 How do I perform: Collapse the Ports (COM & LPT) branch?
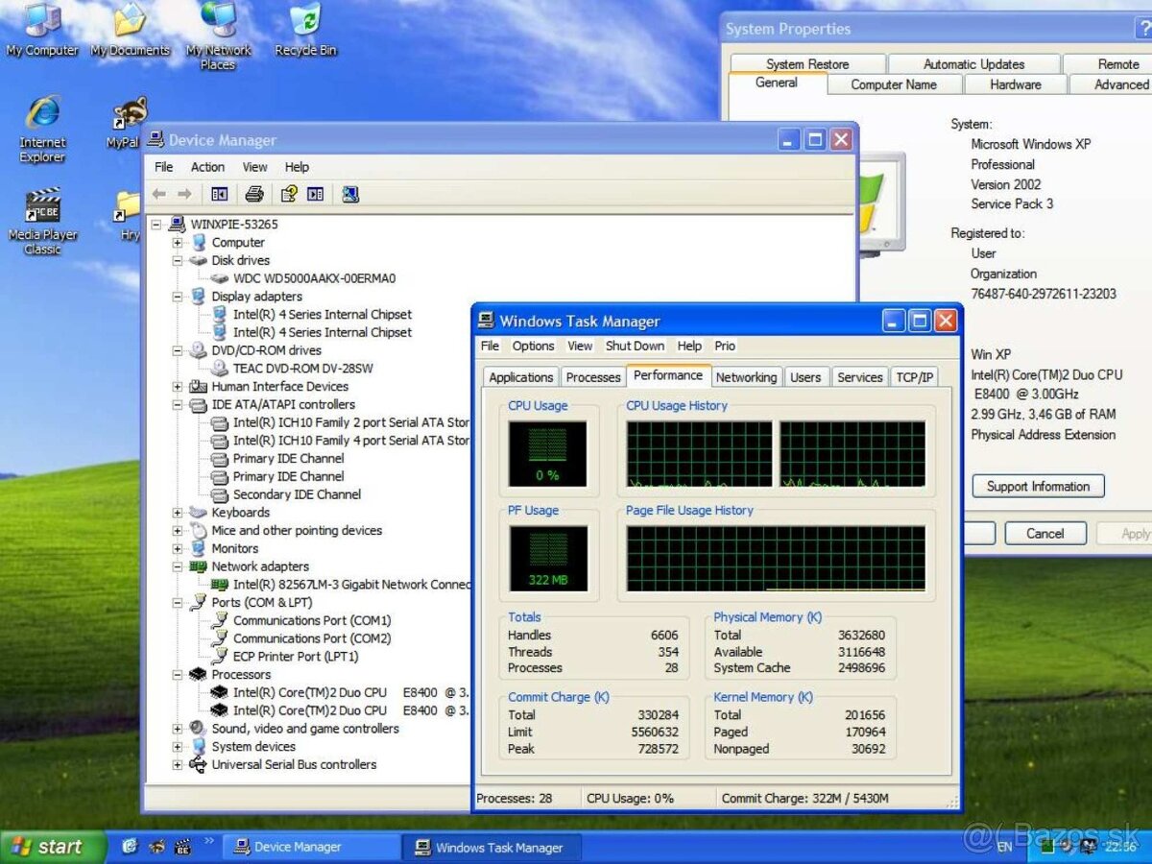tap(177, 602)
